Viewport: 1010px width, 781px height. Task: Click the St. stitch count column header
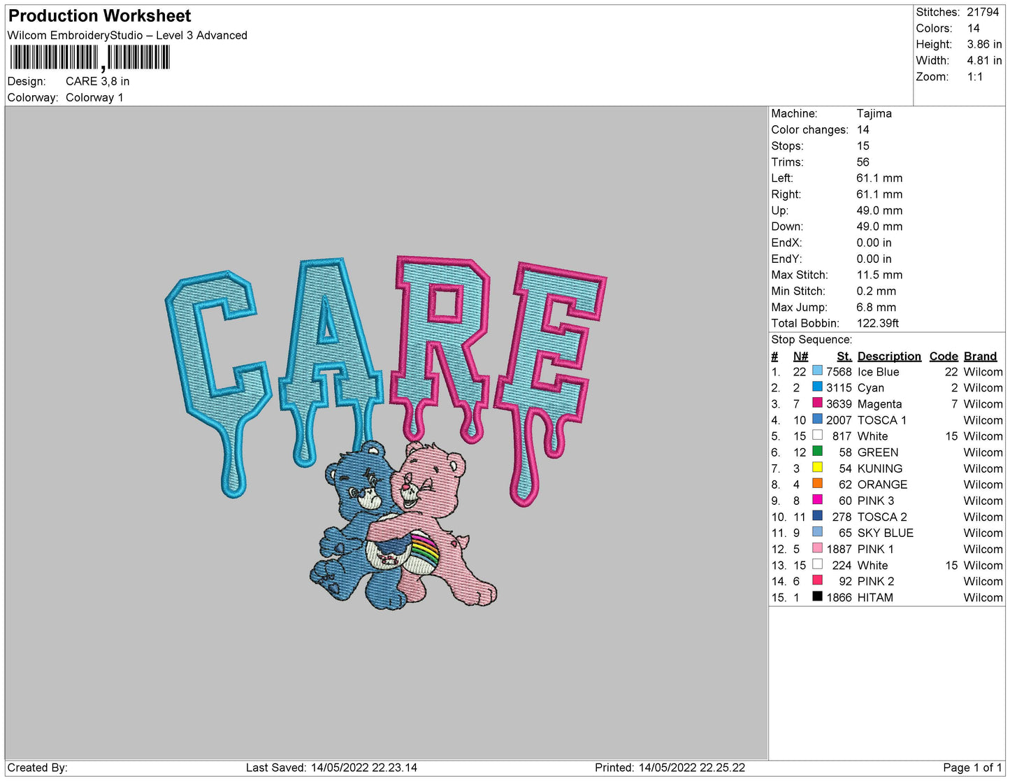[x=844, y=356]
